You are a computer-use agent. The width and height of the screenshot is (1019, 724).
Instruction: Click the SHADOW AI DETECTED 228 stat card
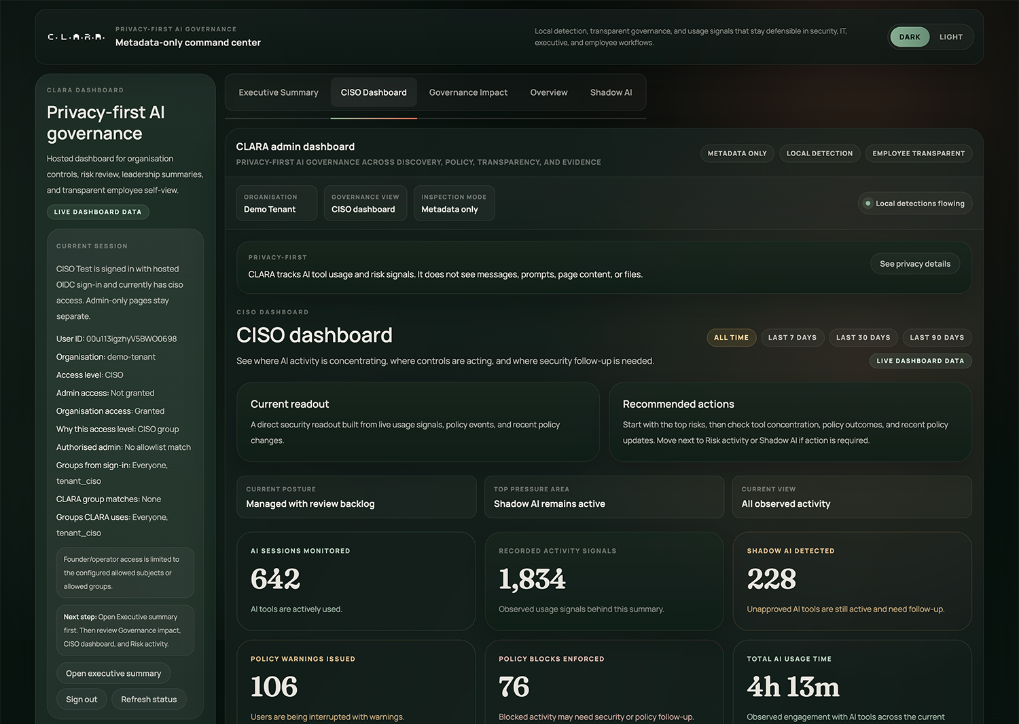pyautogui.click(x=851, y=581)
